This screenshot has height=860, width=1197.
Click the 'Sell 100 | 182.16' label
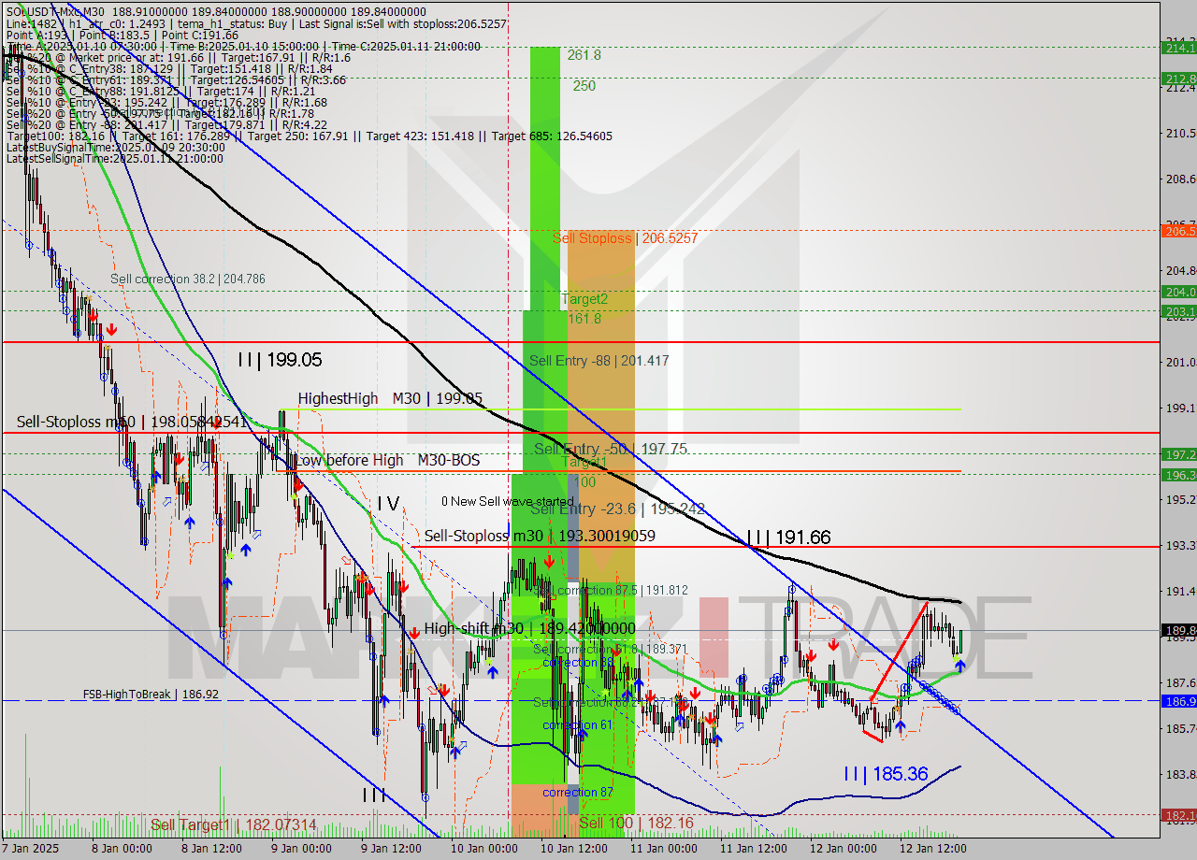tap(636, 824)
